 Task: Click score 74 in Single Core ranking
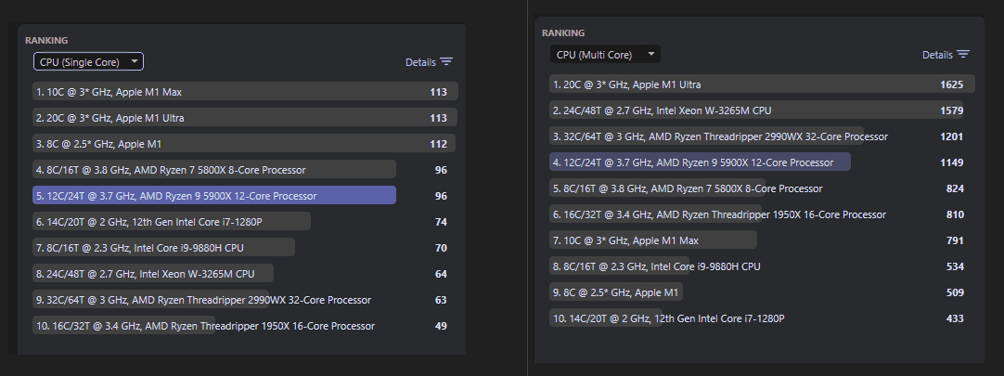tap(441, 222)
